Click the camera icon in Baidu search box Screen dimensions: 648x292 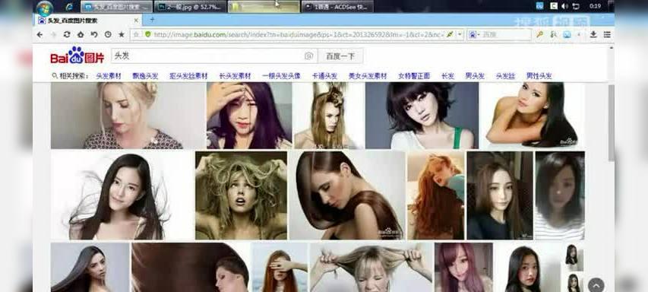click(x=308, y=56)
